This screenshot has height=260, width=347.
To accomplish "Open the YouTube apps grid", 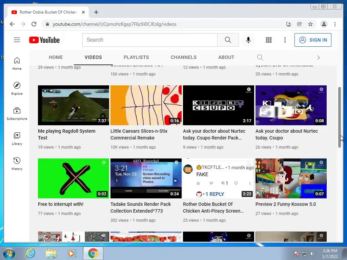I will pos(269,40).
